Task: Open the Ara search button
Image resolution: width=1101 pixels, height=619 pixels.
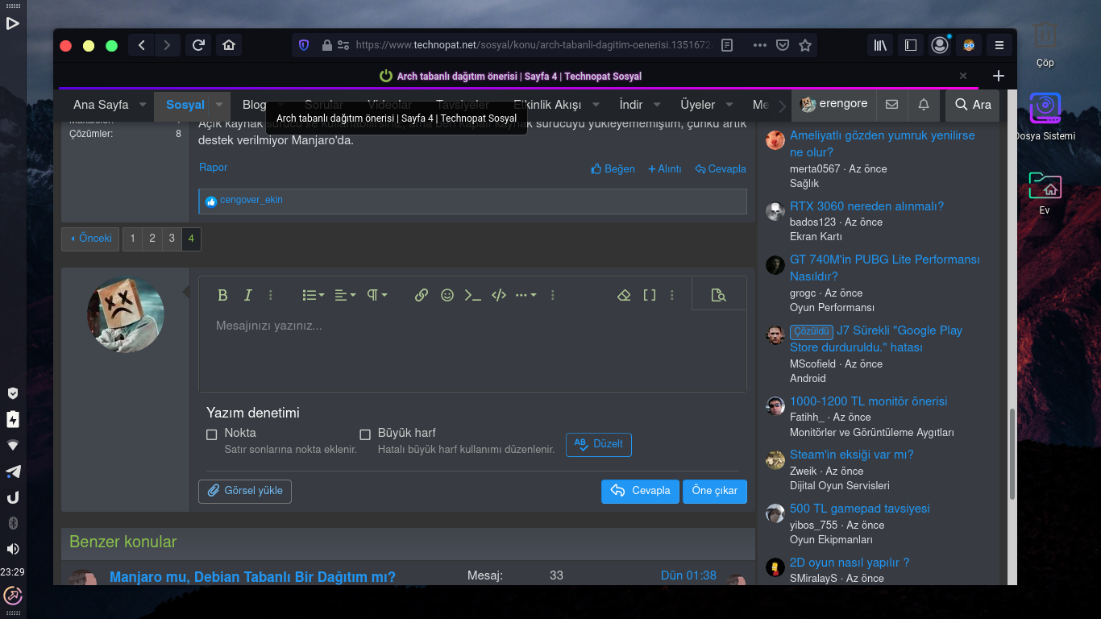Action: (x=972, y=105)
